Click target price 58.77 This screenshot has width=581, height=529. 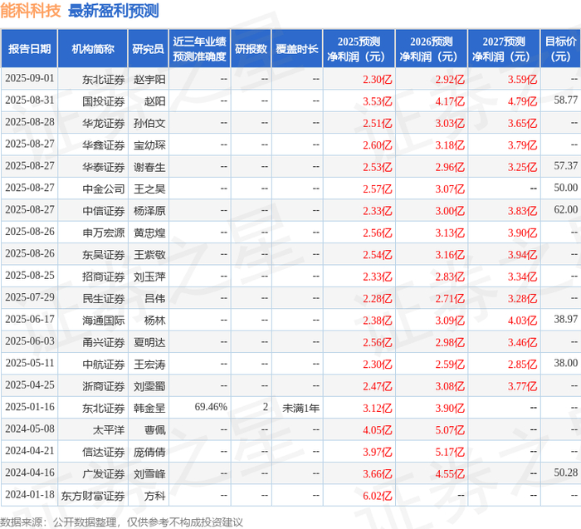(x=566, y=100)
